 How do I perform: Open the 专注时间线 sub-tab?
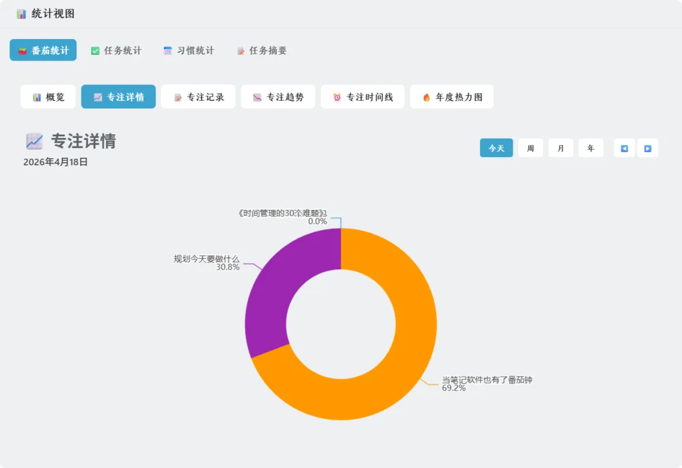click(x=362, y=97)
